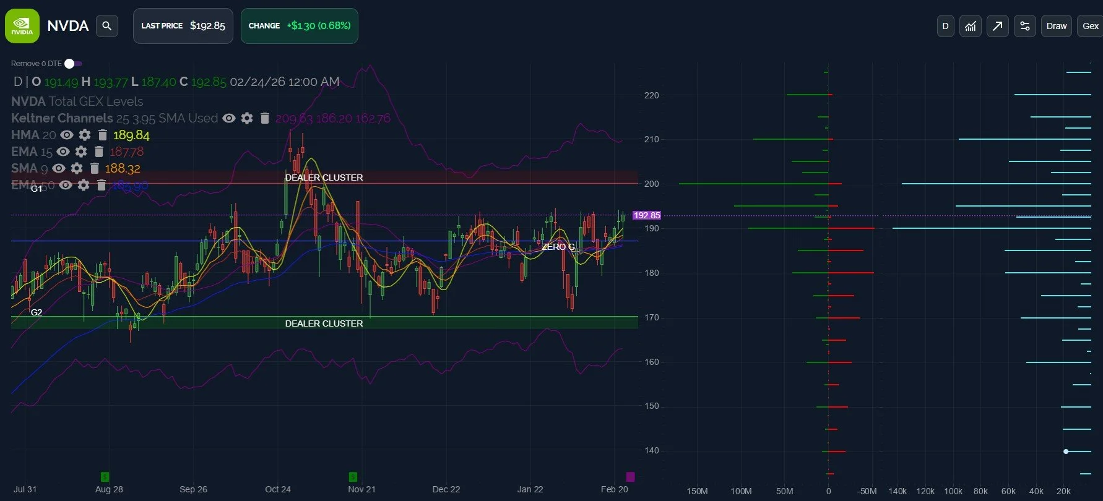Open the chart settings sliders icon
The image size is (1103, 501).
(x=1025, y=26)
